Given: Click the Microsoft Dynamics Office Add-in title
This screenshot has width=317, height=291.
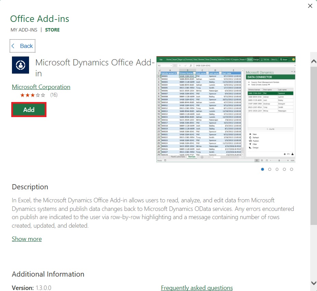Looking at the screenshot, I should tap(95, 68).
